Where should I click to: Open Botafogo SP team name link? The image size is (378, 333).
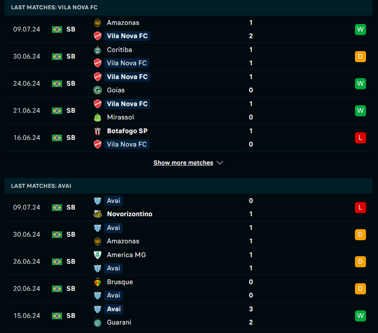127,131
